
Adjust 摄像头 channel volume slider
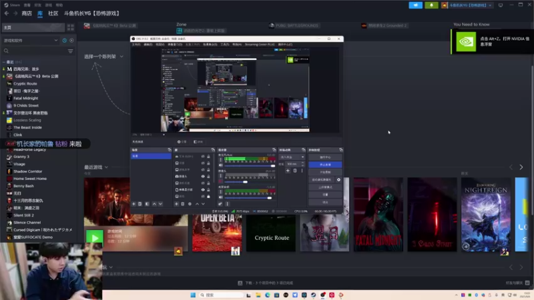250,181
